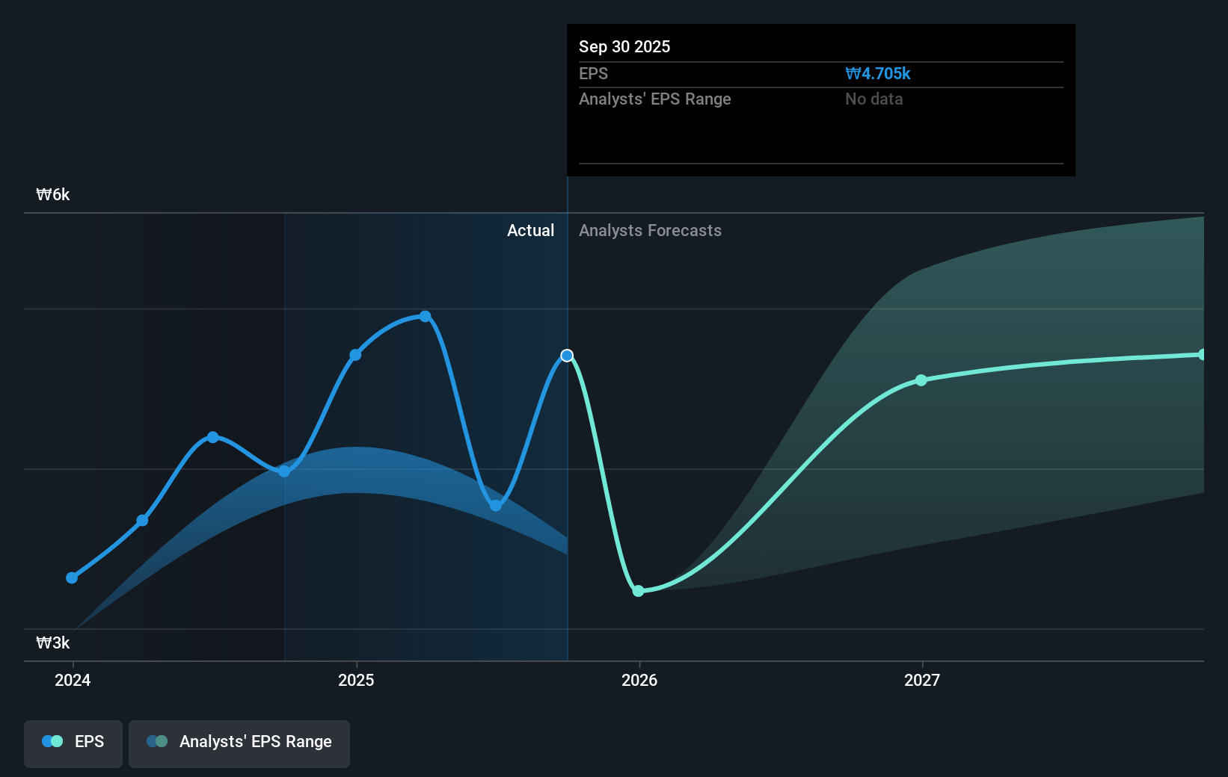
Task: Toggle the Analysts' EPS Range series
Action: tap(239, 741)
